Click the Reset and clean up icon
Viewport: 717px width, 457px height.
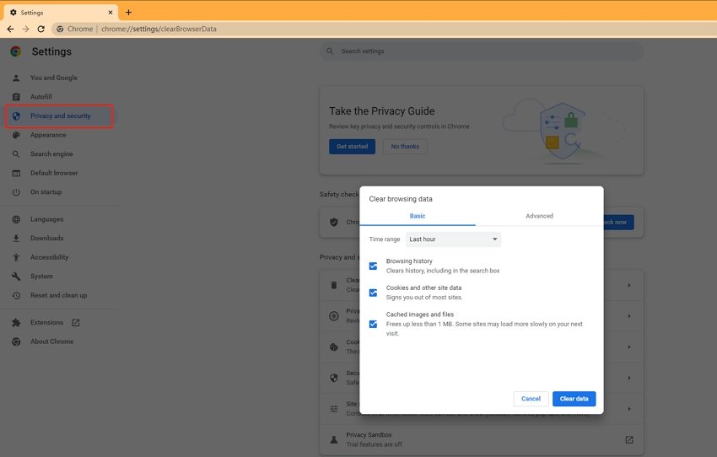pyautogui.click(x=16, y=296)
